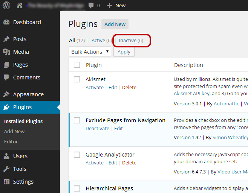Click the Tools wrench icon
Viewport: 248px width, 193px height.
(6, 169)
